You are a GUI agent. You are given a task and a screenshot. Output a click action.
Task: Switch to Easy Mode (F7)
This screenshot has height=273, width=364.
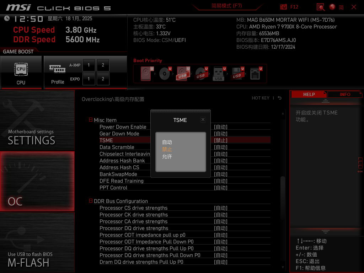click(226, 6)
